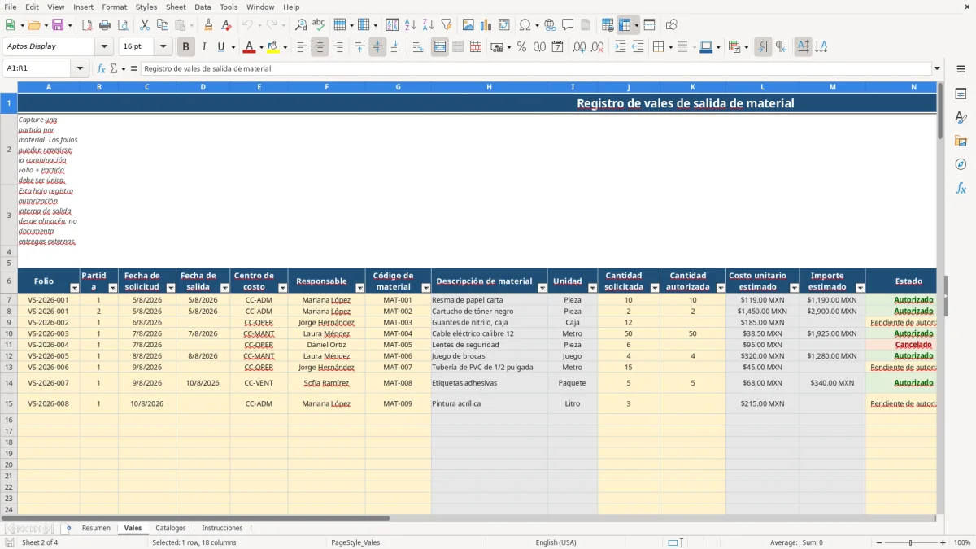Open Folio column filter dropdown
The image size is (976, 549).
pyautogui.click(x=75, y=288)
